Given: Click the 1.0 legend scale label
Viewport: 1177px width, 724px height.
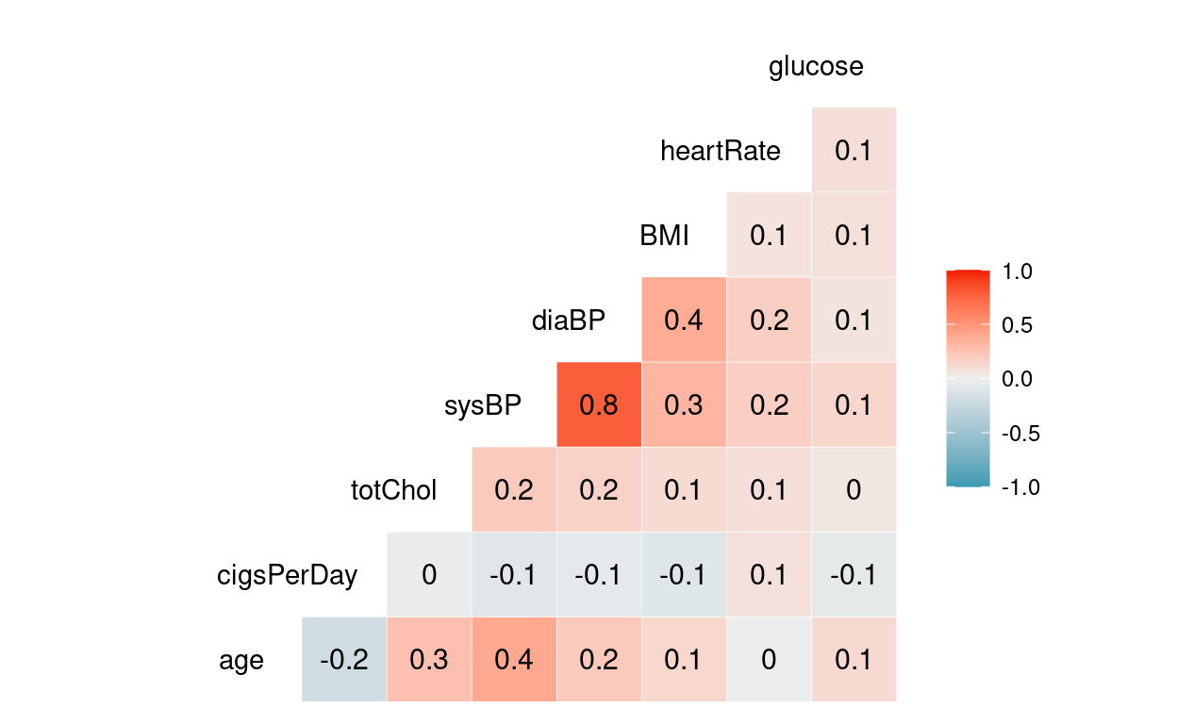Looking at the screenshot, I should click(1020, 271).
